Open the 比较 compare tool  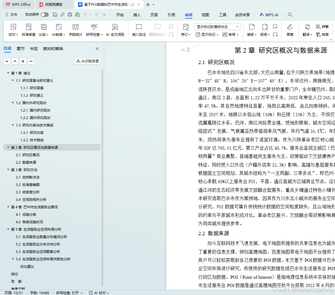(44, 30)
